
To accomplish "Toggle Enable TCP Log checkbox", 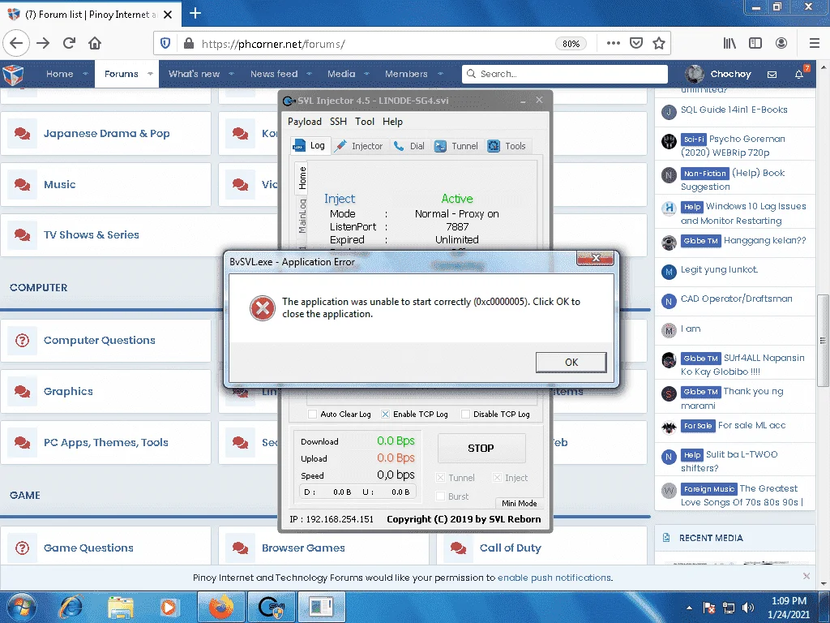I will tap(385, 415).
